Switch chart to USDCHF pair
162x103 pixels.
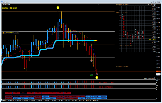tap(96, 96)
